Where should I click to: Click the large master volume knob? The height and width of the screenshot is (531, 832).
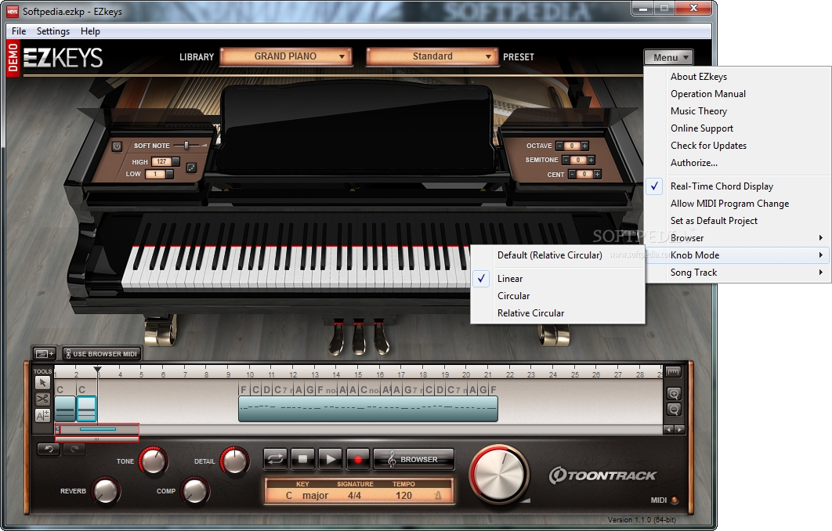[x=499, y=475]
